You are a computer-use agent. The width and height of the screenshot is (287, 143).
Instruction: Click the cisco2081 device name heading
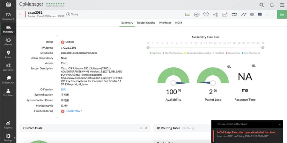pos(35,13)
